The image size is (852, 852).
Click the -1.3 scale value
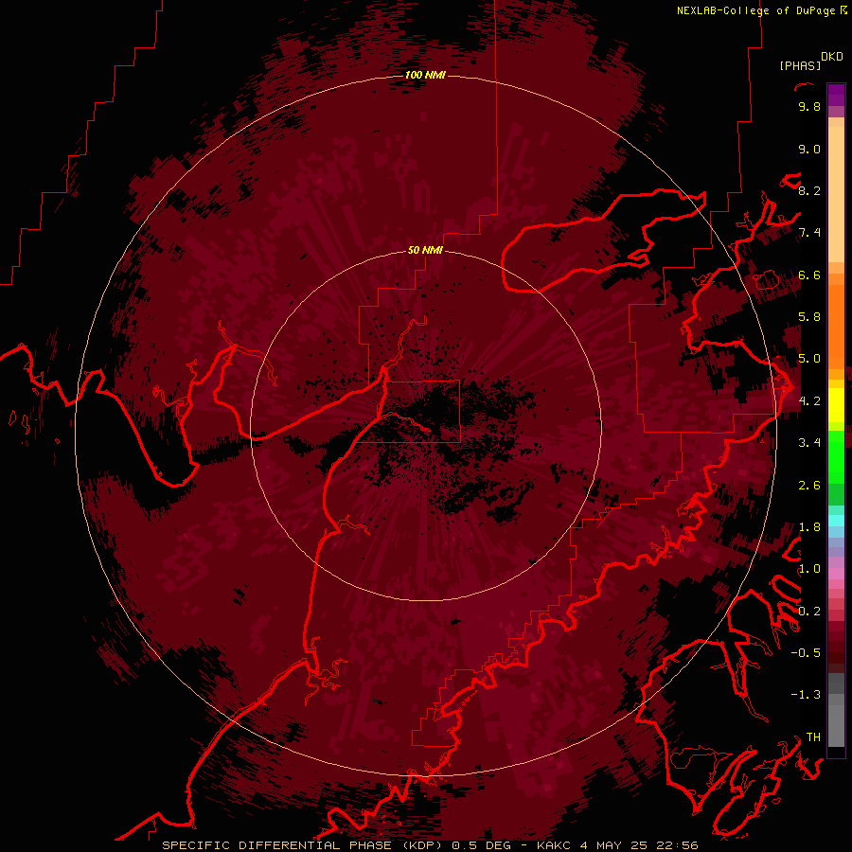pyautogui.click(x=806, y=695)
